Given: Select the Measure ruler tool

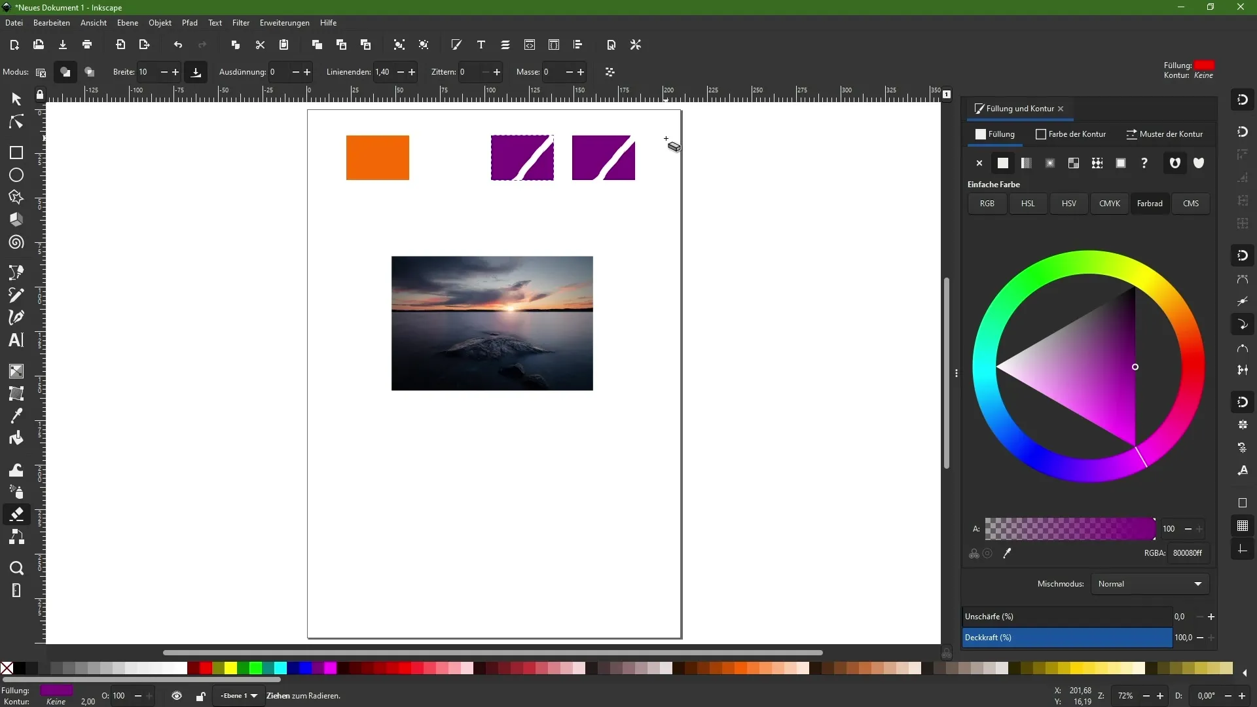Looking at the screenshot, I should pyautogui.click(x=16, y=590).
